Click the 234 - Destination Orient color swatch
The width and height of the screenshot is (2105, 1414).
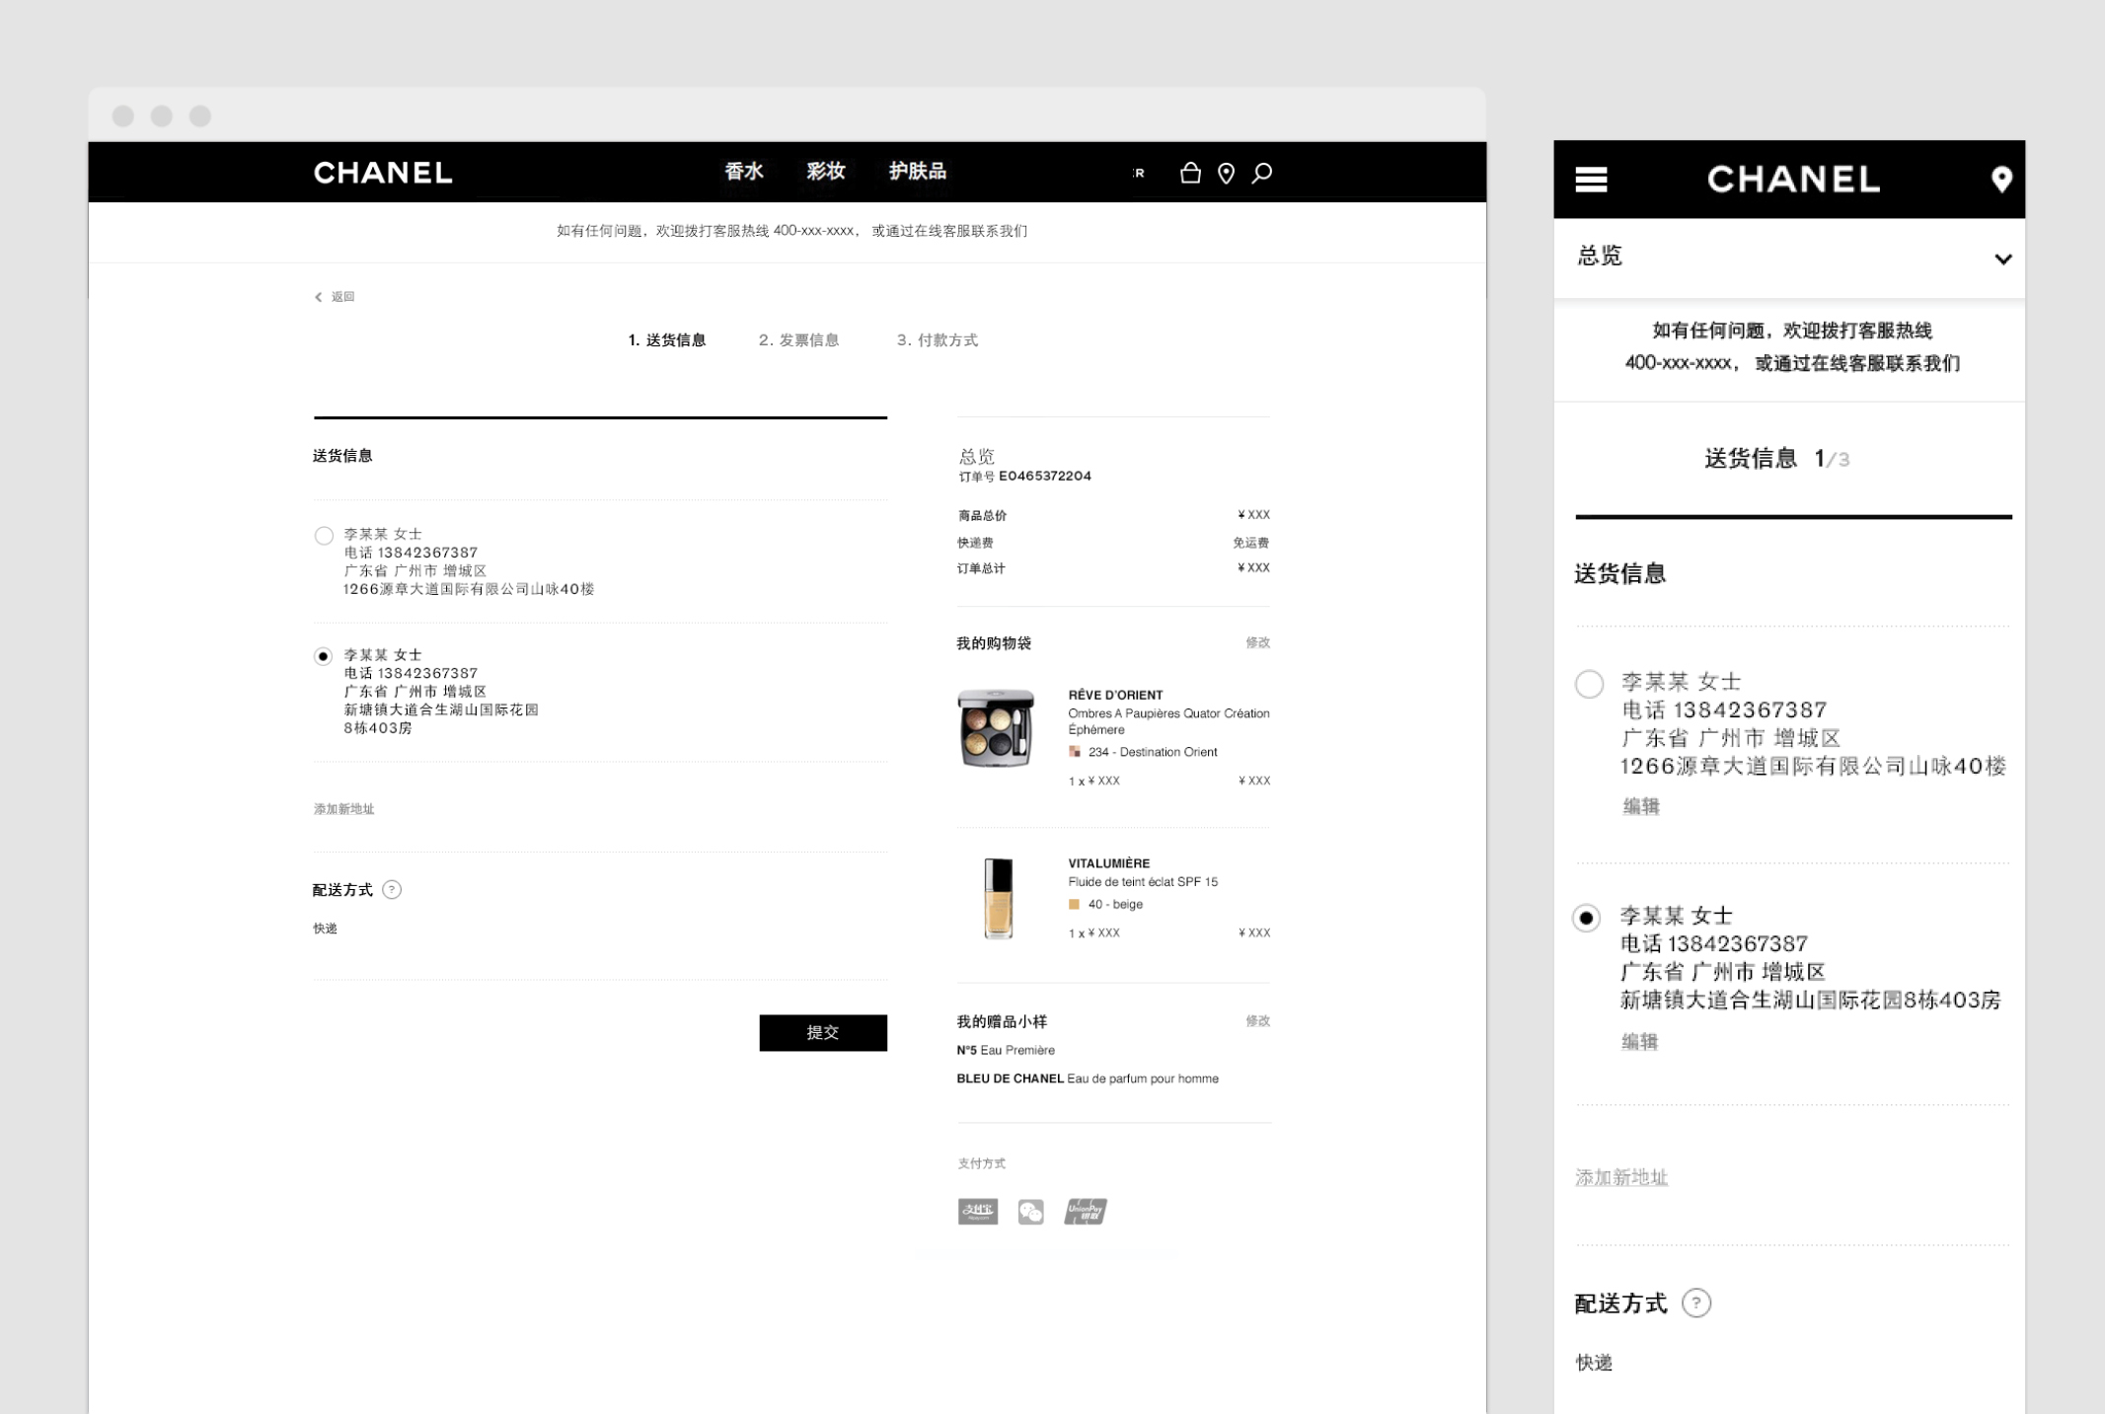click(1075, 752)
